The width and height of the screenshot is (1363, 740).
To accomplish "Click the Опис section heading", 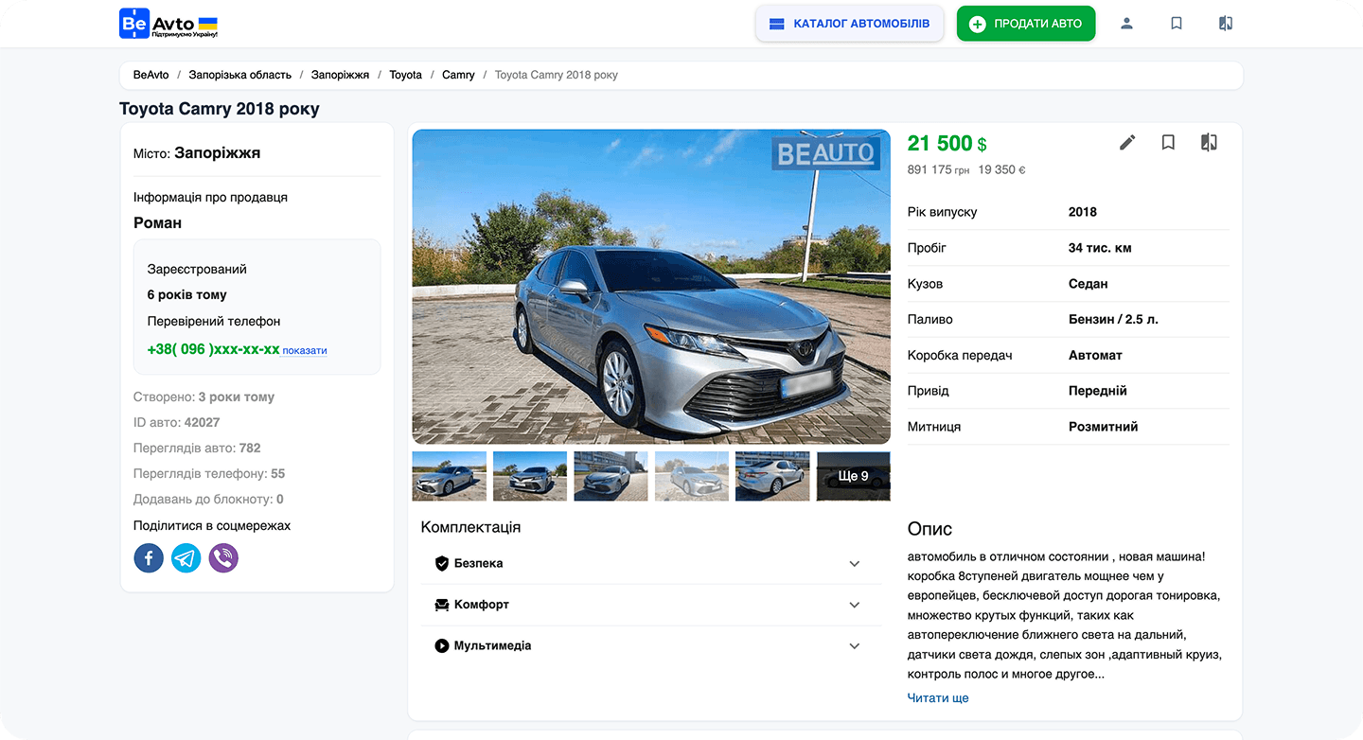I will [x=929, y=529].
